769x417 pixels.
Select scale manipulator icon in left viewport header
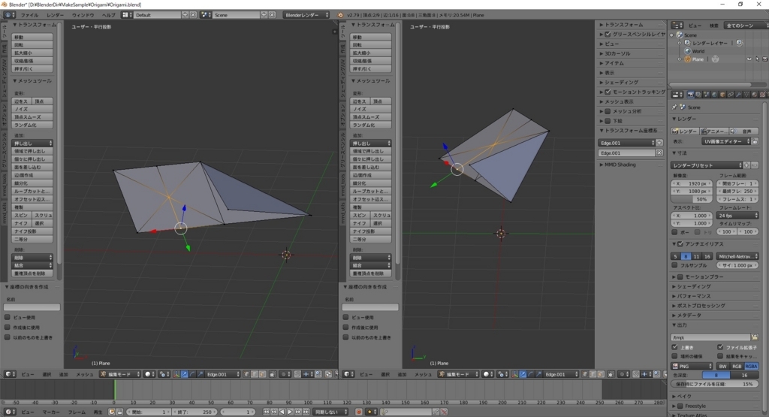click(x=201, y=374)
